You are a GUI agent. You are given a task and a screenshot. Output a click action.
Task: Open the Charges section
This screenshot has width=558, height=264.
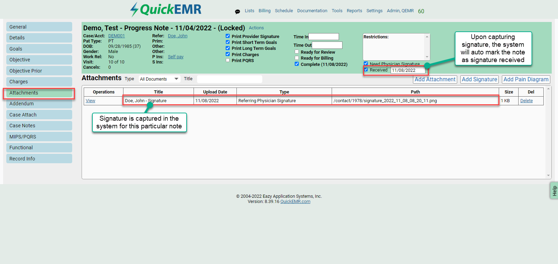point(39,82)
